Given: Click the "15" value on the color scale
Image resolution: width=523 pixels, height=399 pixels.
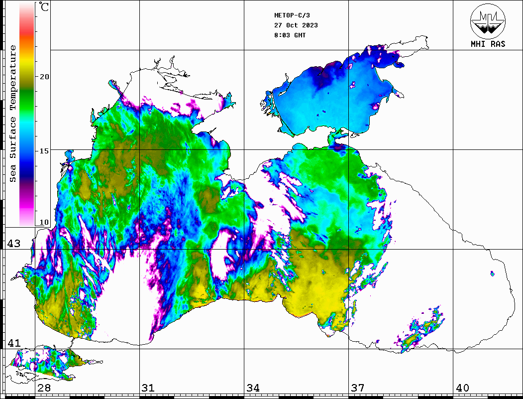Looking at the screenshot, I should [44, 151].
